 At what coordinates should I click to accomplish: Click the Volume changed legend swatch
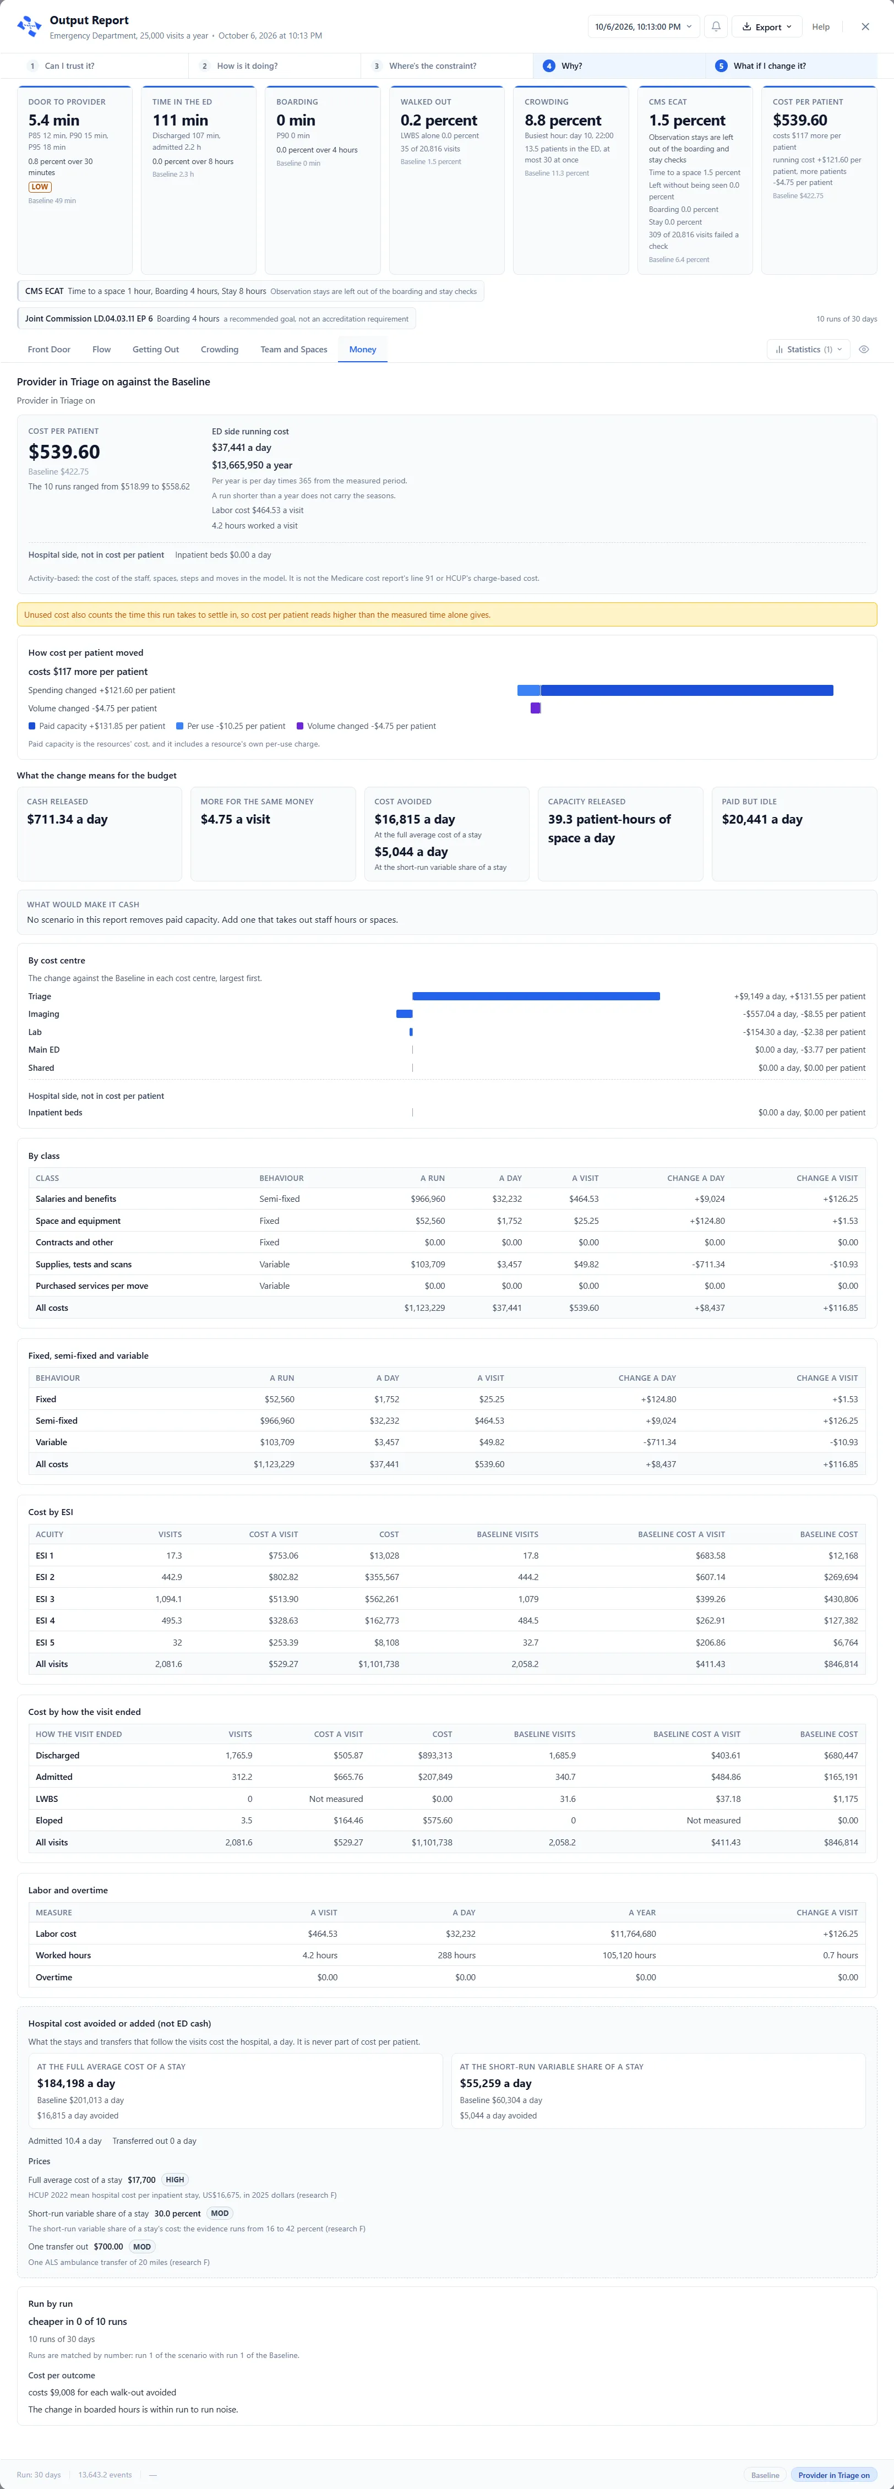tap(299, 726)
